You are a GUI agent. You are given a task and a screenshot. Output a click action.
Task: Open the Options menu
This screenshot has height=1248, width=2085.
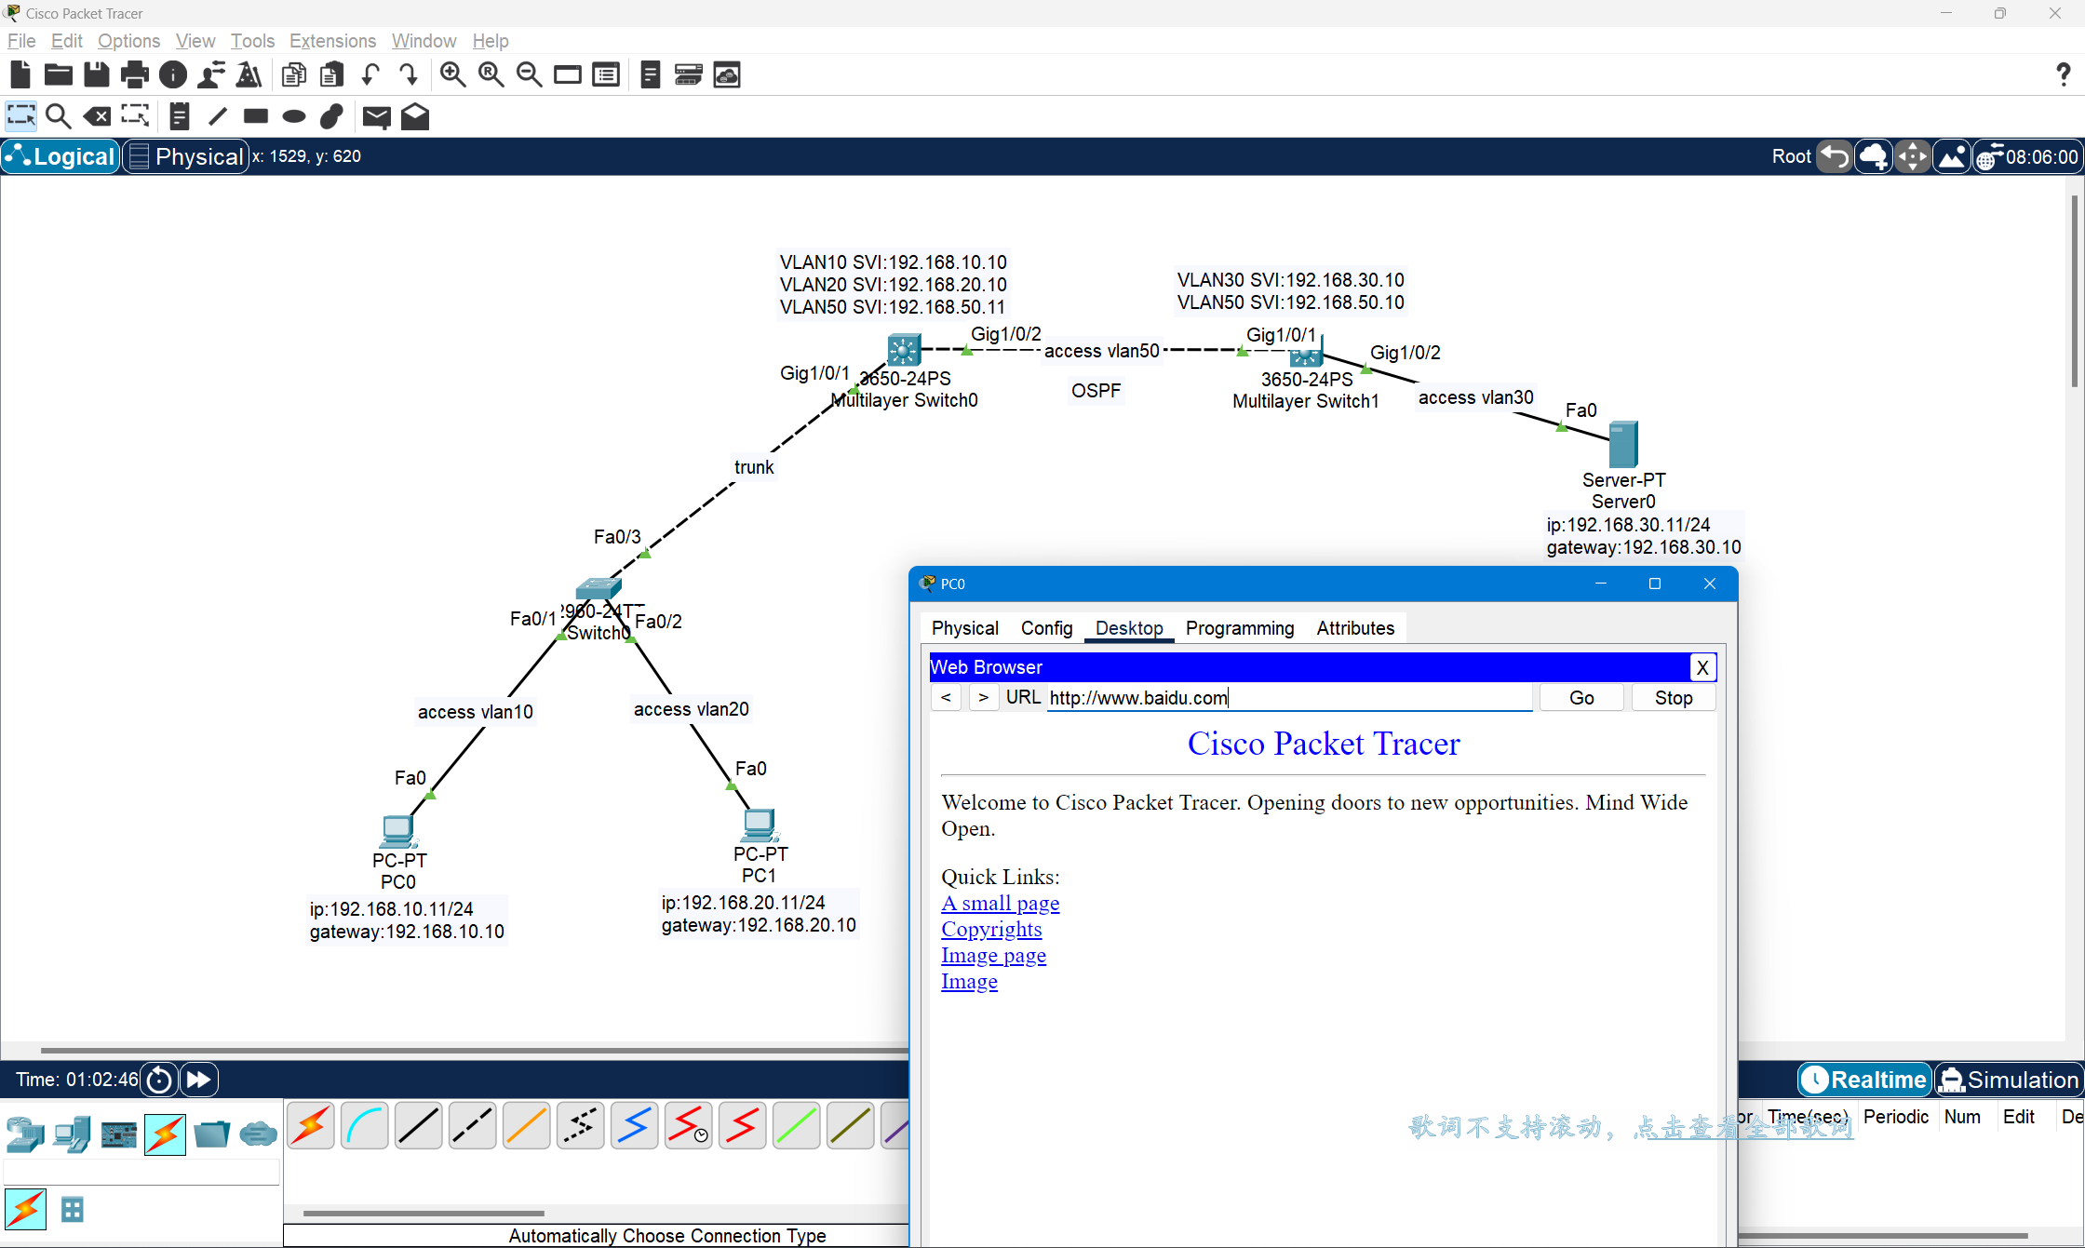click(128, 41)
